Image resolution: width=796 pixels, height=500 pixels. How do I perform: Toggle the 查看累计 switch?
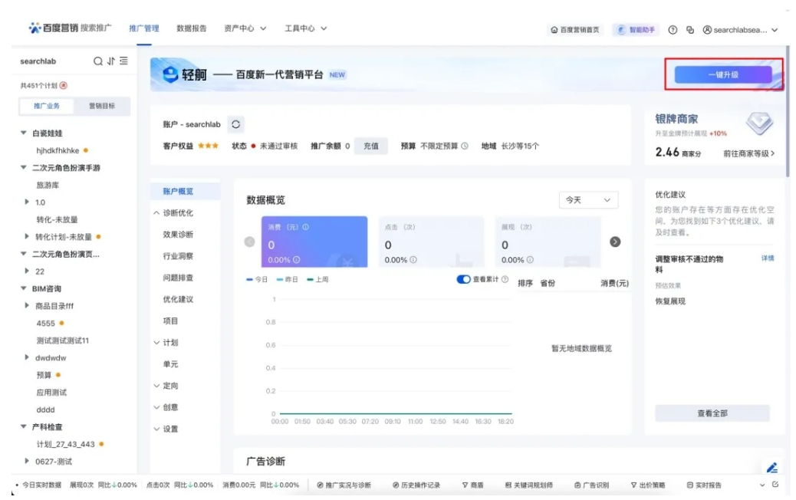click(463, 279)
